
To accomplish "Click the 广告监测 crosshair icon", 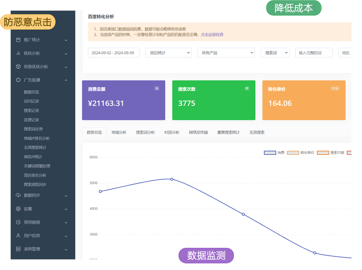I will (18, 80).
